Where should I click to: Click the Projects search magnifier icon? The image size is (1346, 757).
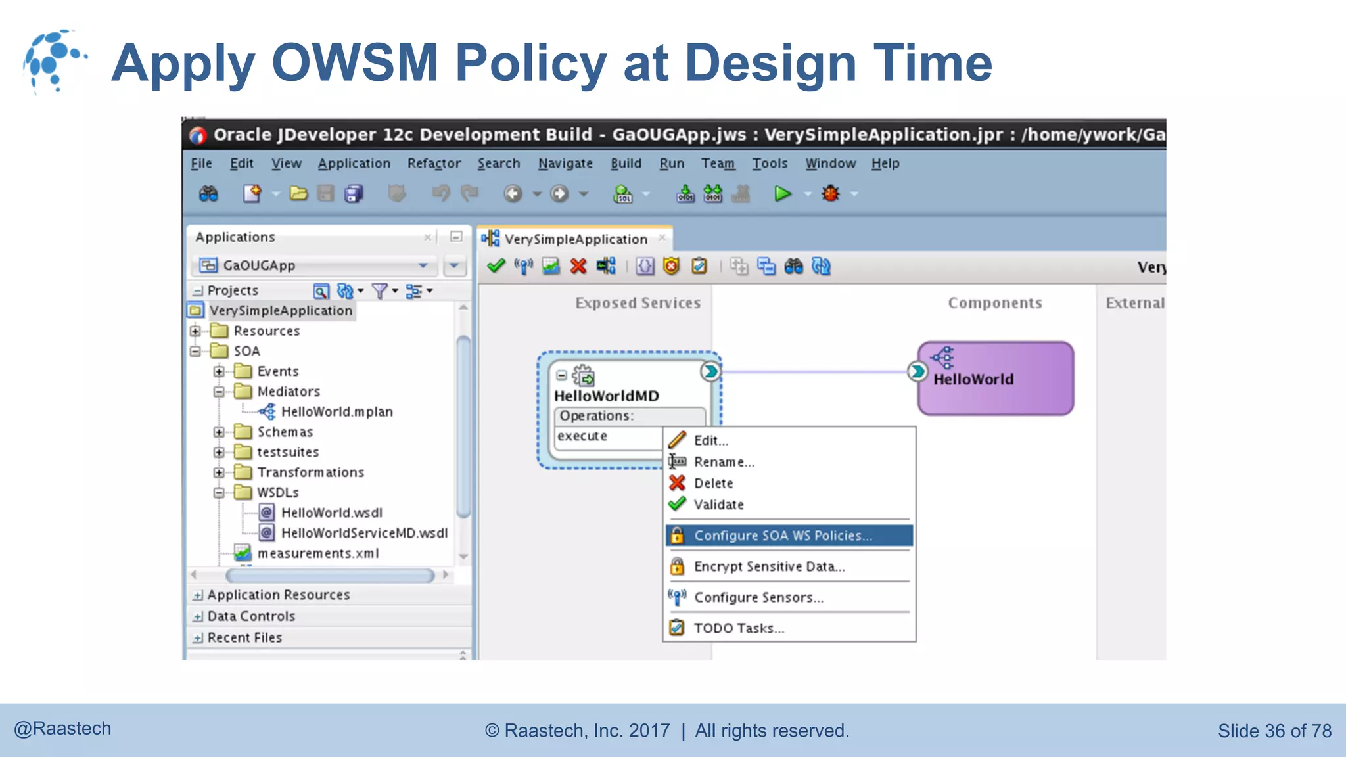pyautogui.click(x=321, y=290)
